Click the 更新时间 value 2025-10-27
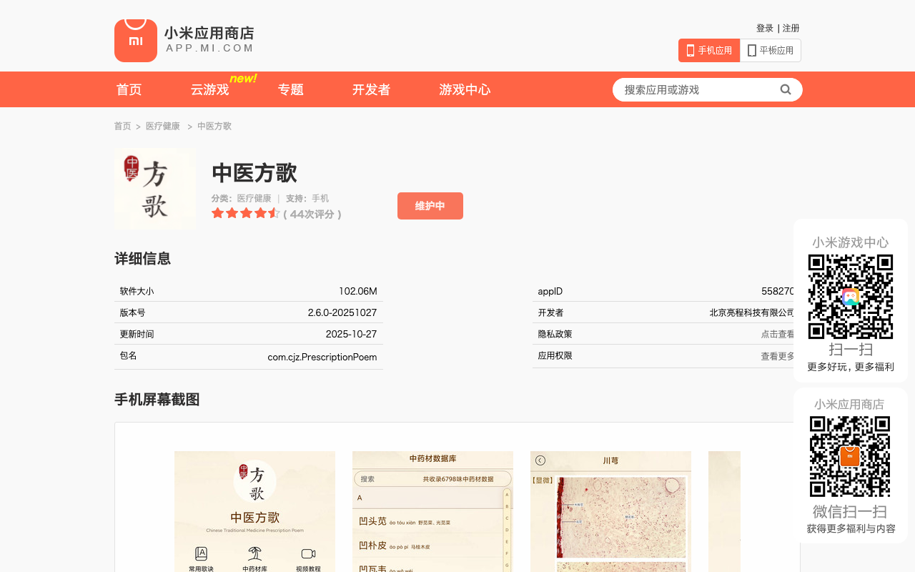Screen dimensions: 915x572 tap(351, 334)
